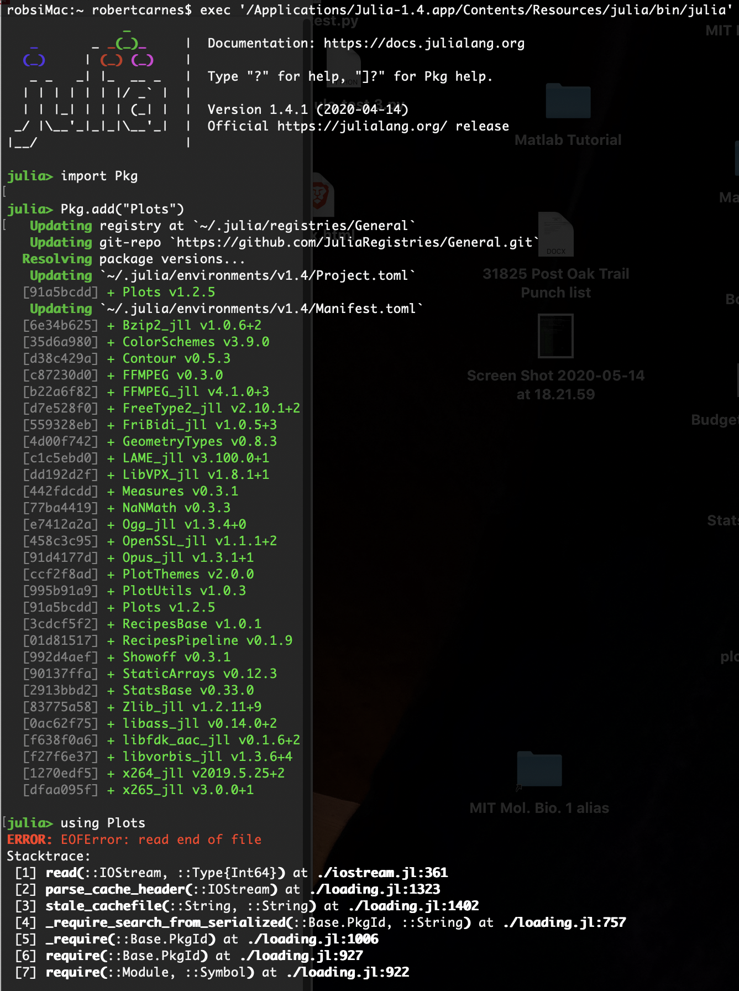The width and height of the screenshot is (739, 991).
Task: Click the Showoff v0.3.1 entry
Action: click(176, 657)
